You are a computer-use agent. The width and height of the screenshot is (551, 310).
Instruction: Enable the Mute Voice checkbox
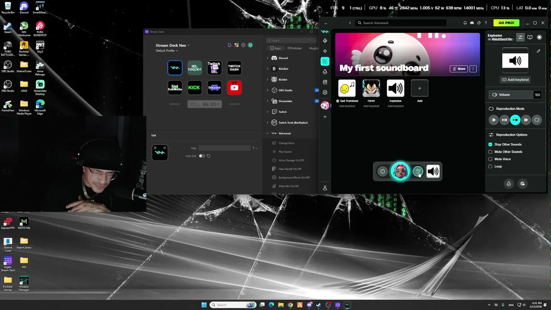(490, 159)
